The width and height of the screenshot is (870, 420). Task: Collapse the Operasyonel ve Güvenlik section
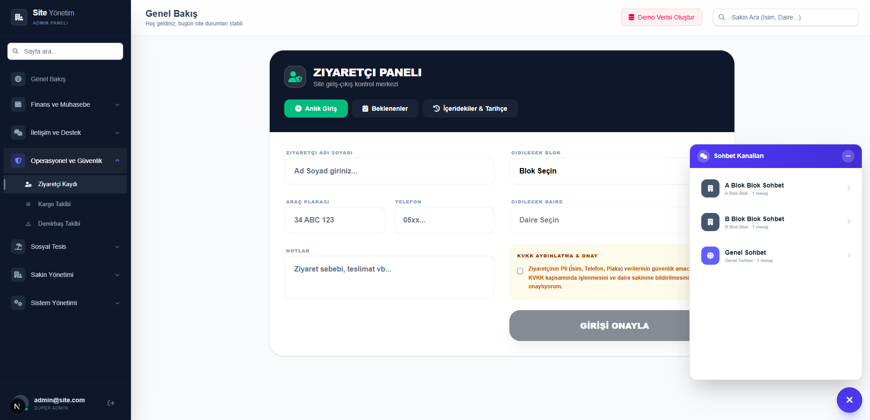(65, 161)
